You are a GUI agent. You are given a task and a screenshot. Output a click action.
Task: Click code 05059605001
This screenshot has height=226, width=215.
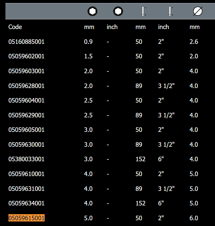point(27,130)
